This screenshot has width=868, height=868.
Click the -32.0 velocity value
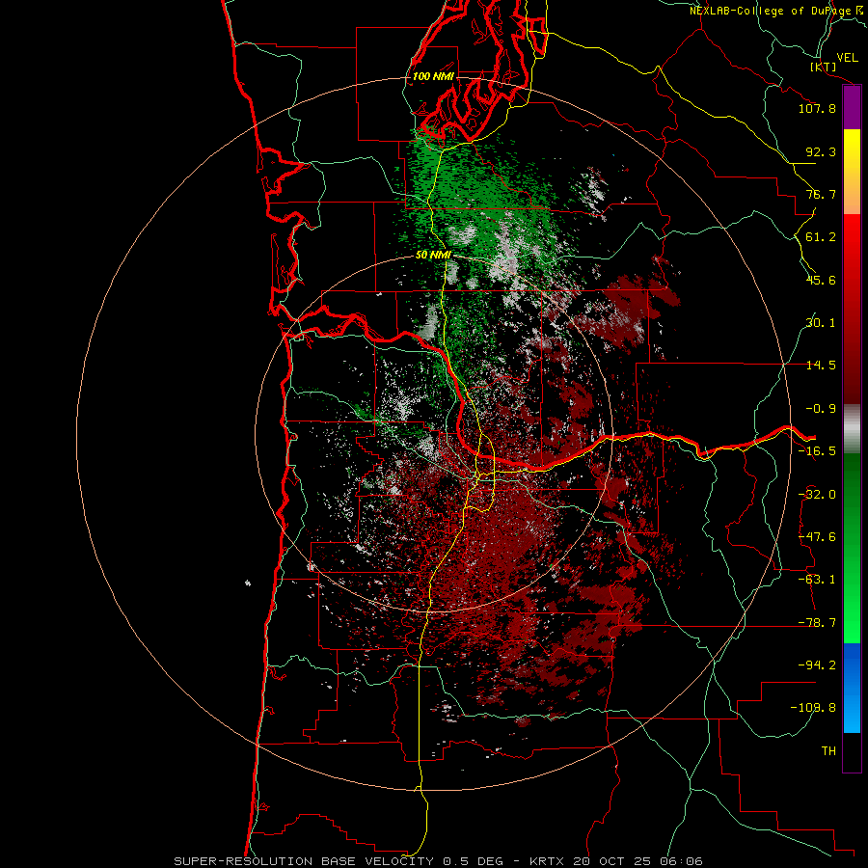click(x=817, y=495)
